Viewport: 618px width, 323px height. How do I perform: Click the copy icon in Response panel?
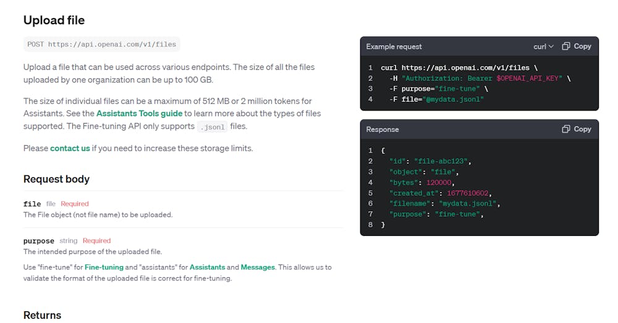566,129
